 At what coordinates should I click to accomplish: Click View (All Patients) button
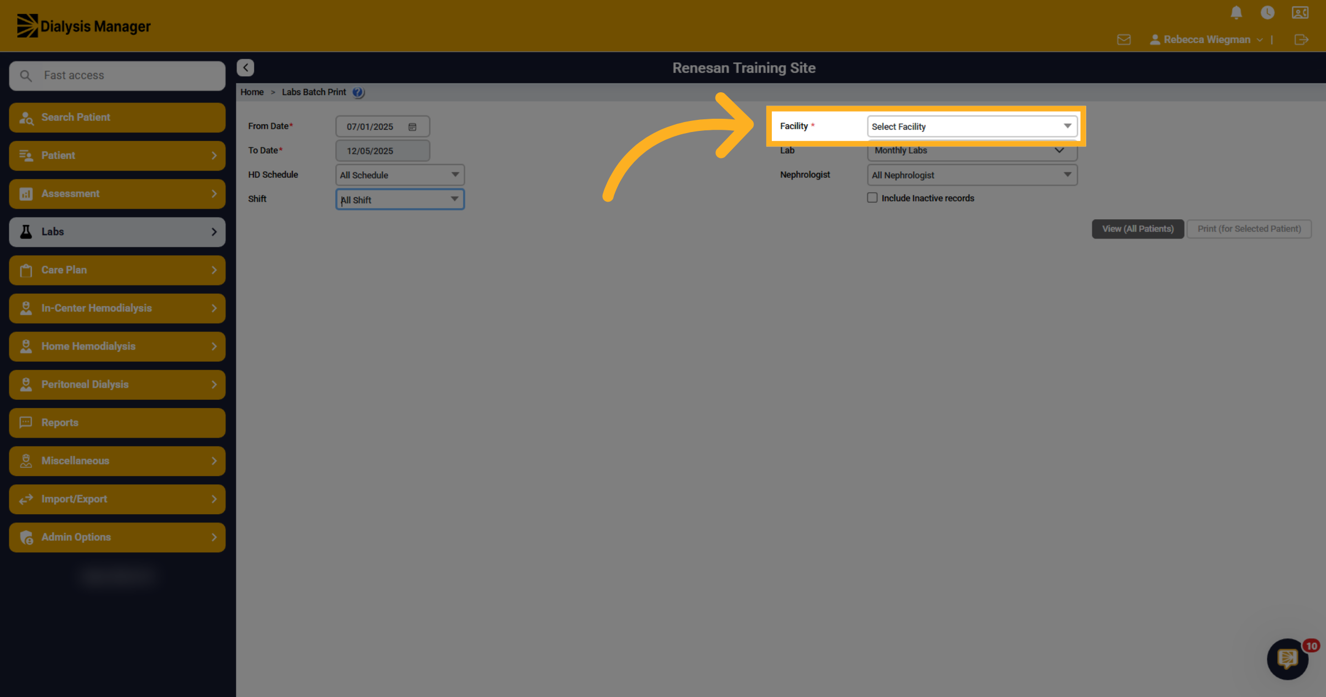point(1138,229)
